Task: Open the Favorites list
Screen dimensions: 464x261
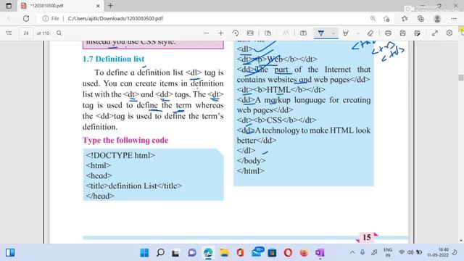Action: tap(405, 19)
